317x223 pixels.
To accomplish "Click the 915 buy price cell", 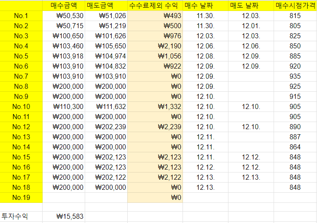I will (295, 96).
